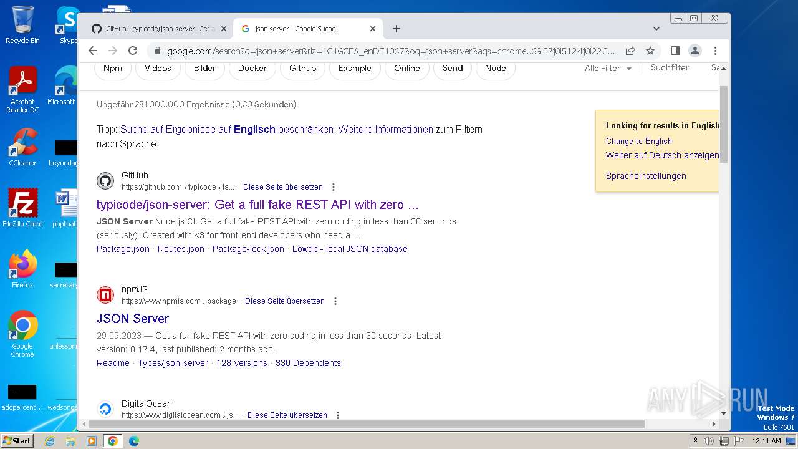Screen dimensions: 798x449
Task: Open more options for the DigitalOcean result
Action: (x=338, y=415)
